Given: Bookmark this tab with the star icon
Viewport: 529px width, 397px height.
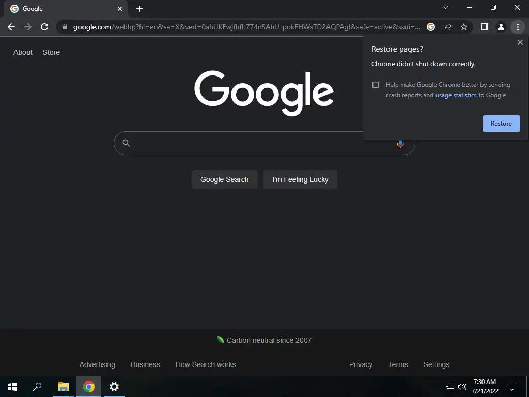Looking at the screenshot, I should [x=464, y=27].
